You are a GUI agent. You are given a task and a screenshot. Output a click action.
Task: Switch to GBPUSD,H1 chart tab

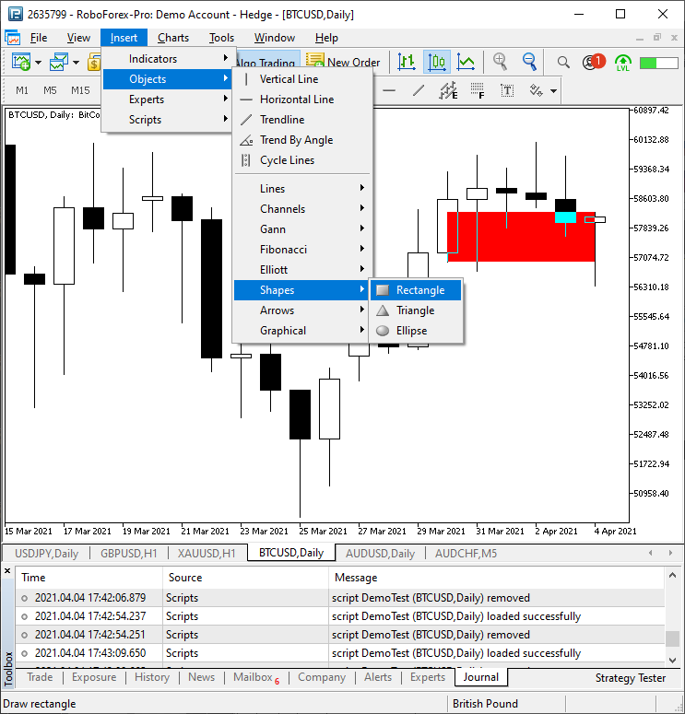[x=129, y=554]
